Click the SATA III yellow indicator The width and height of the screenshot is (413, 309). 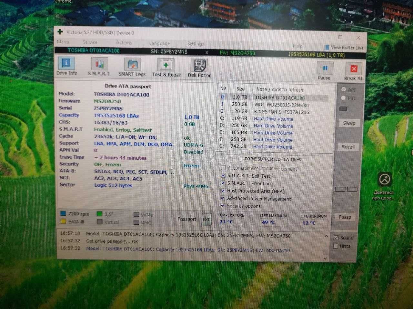63,221
